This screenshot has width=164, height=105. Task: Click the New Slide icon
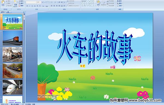(16, 4)
